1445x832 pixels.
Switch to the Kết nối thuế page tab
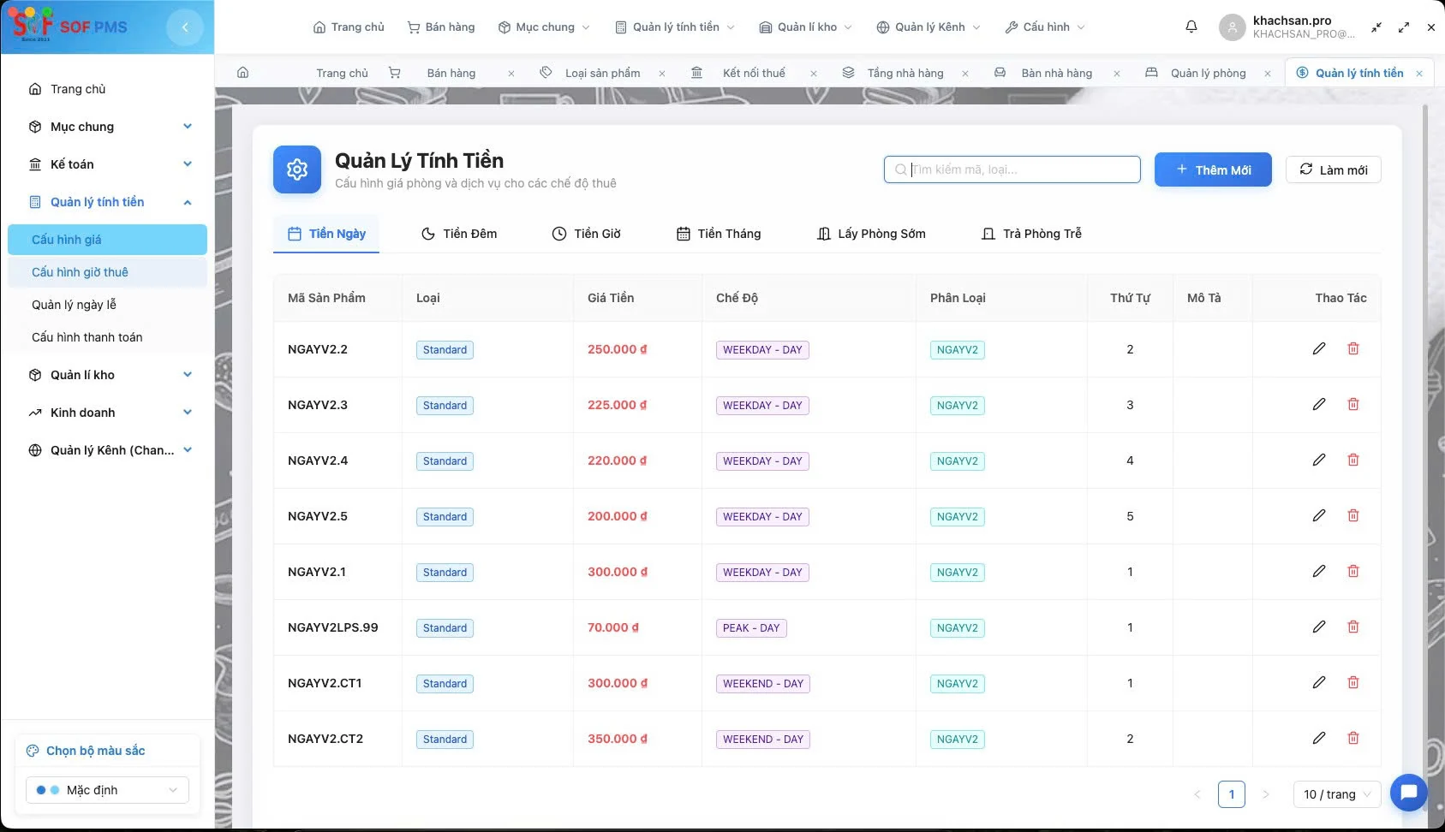(x=753, y=73)
